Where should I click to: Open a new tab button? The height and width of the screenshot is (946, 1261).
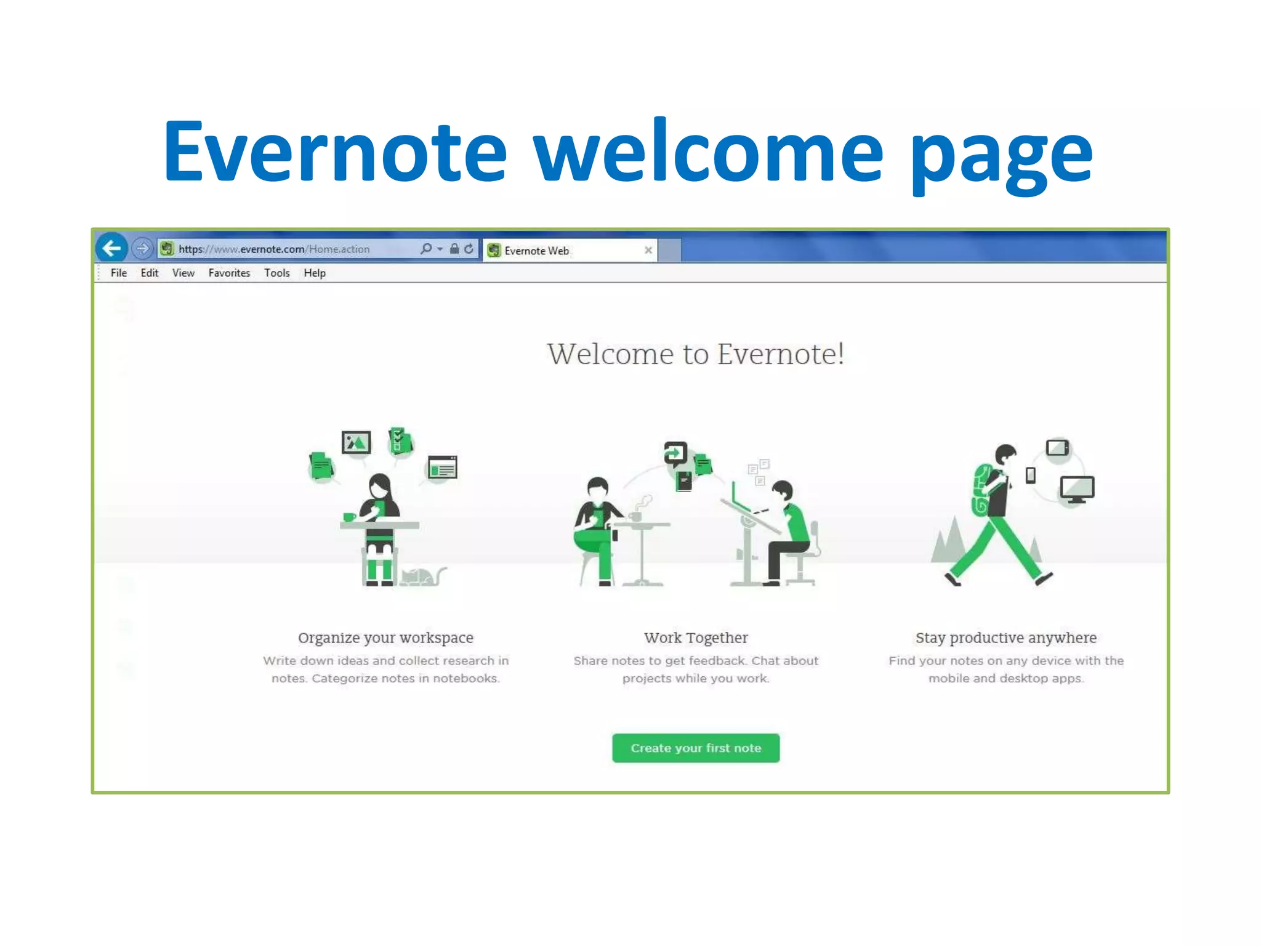(x=670, y=250)
